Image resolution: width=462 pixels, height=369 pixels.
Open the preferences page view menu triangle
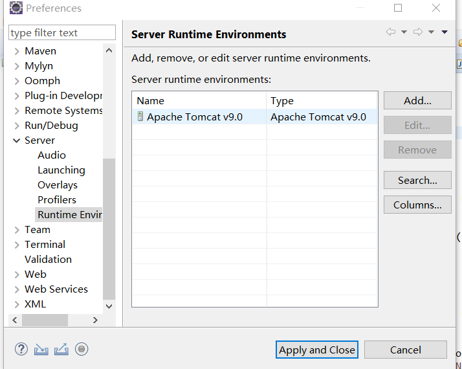tap(445, 32)
